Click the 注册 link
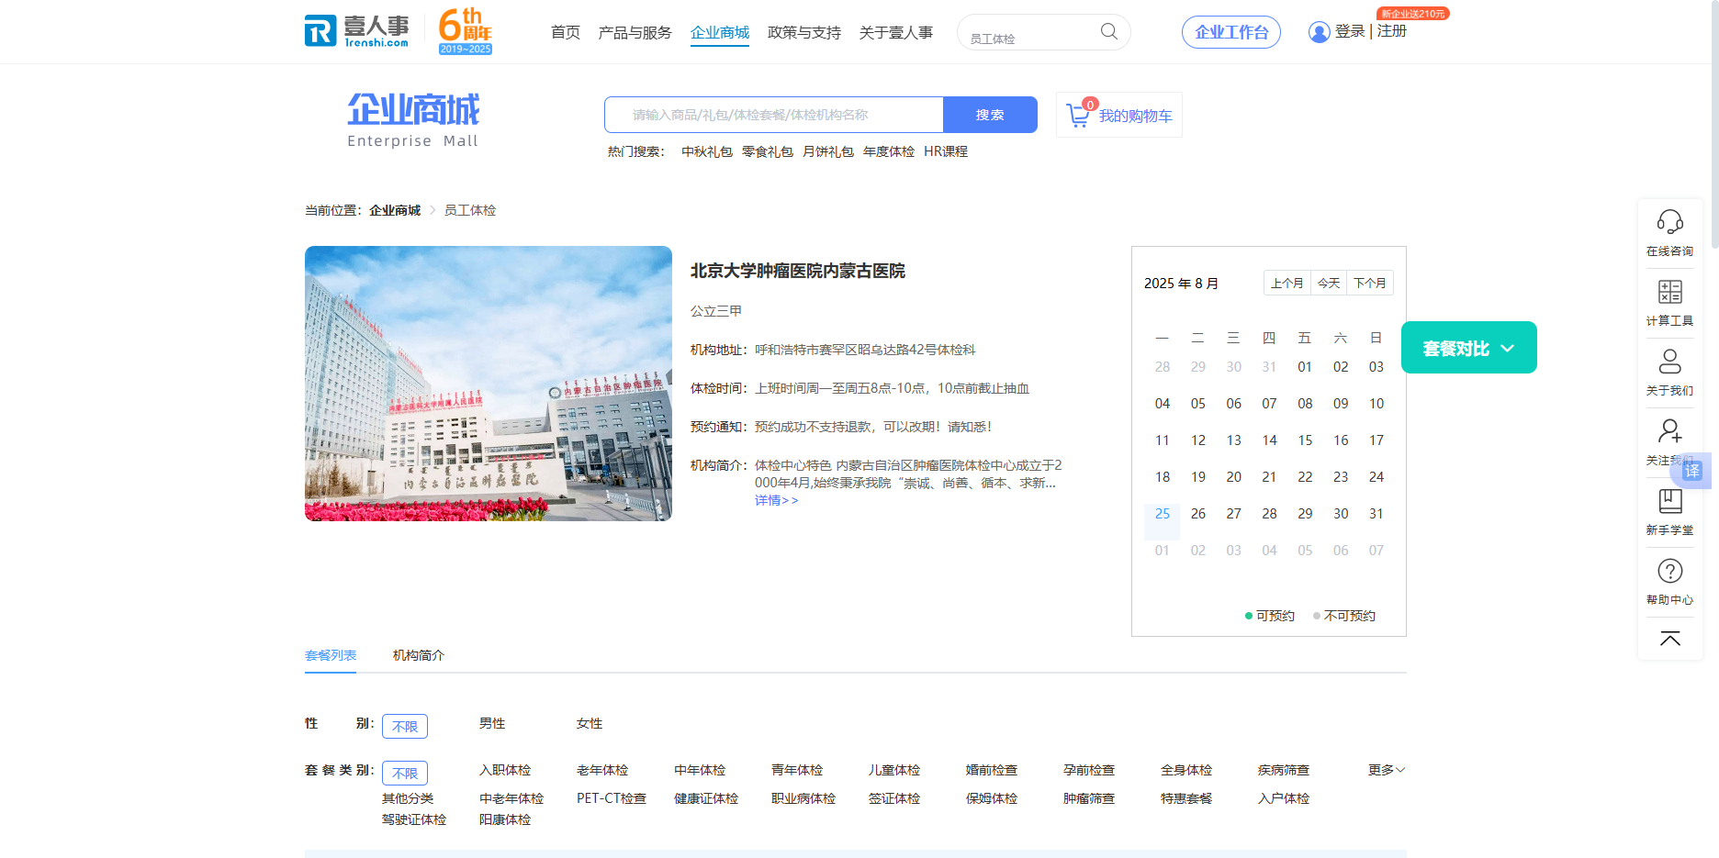This screenshot has height=858, width=1719. (x=1392, y=31)
